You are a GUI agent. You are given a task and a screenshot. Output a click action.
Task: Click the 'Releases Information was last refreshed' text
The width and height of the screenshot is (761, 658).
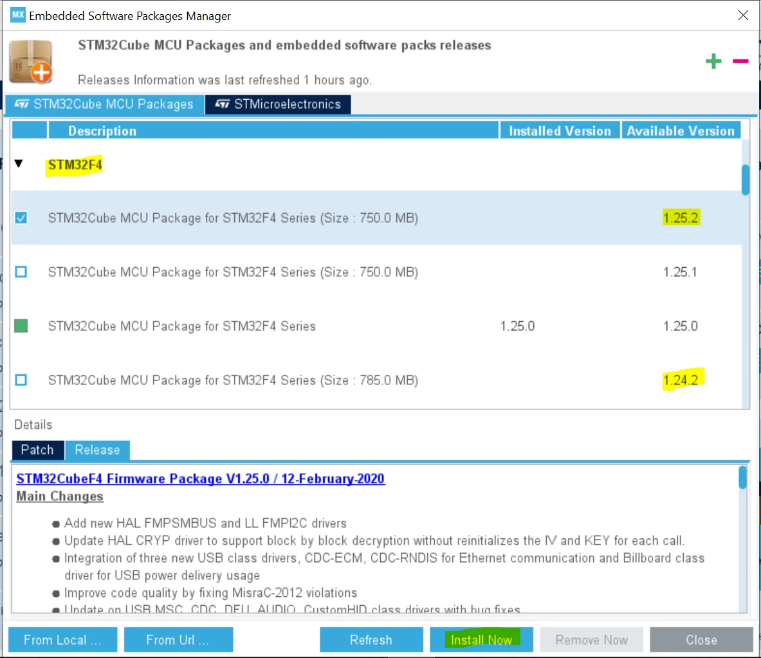click(x=225, y=80)
